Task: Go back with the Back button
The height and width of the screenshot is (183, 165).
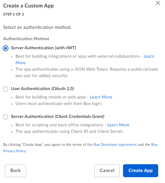Action: click(15, 171)
